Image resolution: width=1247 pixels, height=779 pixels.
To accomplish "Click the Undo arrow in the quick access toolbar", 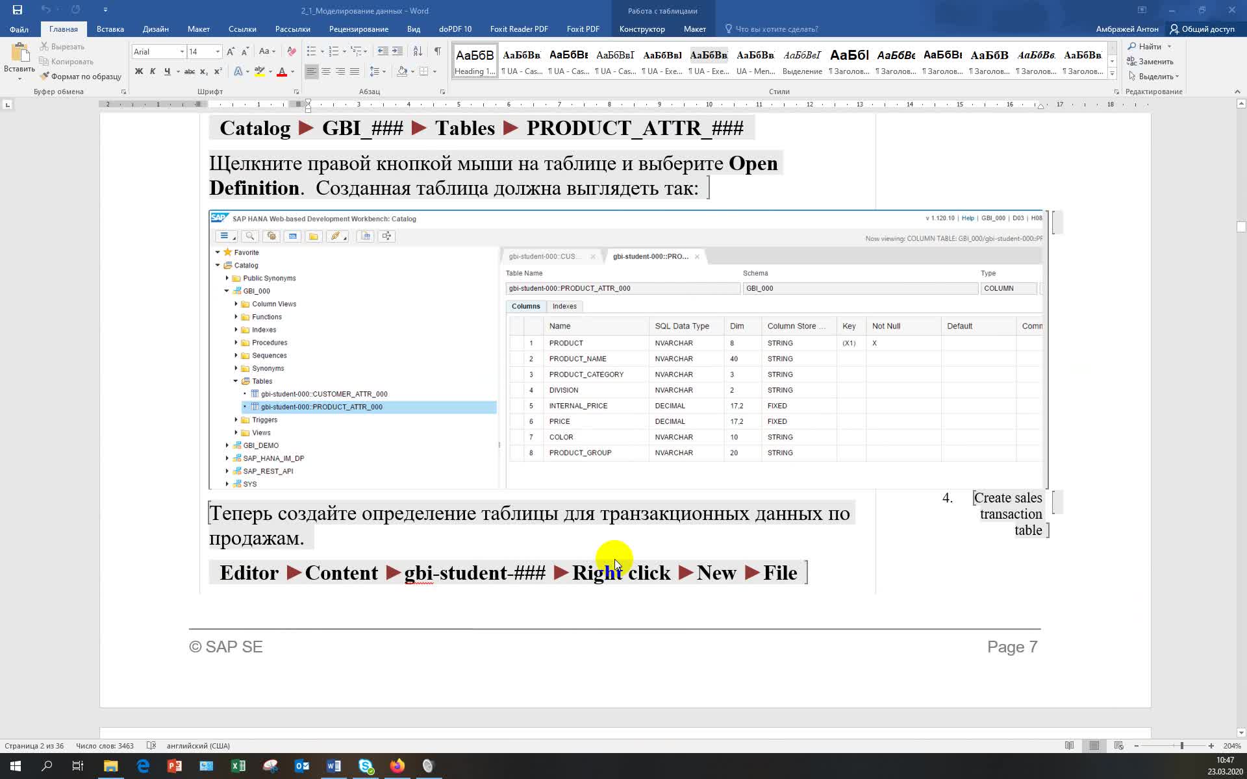I will [45, 10].
